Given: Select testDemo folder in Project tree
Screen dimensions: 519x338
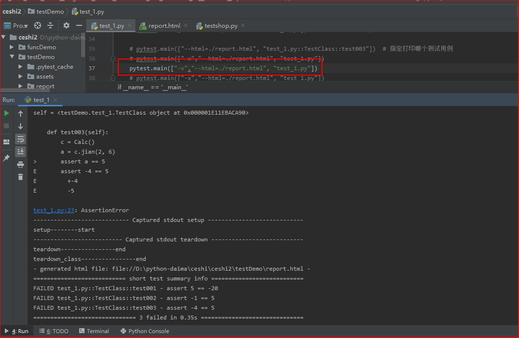Looking at the screenshot, I should (41, 57).
